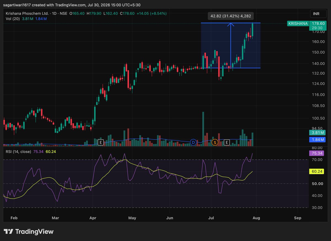Click the change value +14.05 (+8.54%)
The height and width of the screenshot is (241, 331).
[x=151, y=13]
